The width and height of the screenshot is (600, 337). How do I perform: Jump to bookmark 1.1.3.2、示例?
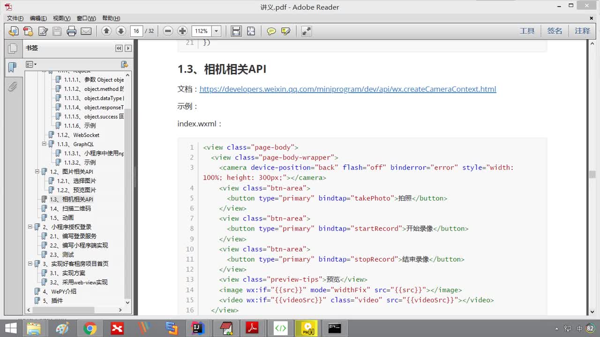[x=80, y=162]
